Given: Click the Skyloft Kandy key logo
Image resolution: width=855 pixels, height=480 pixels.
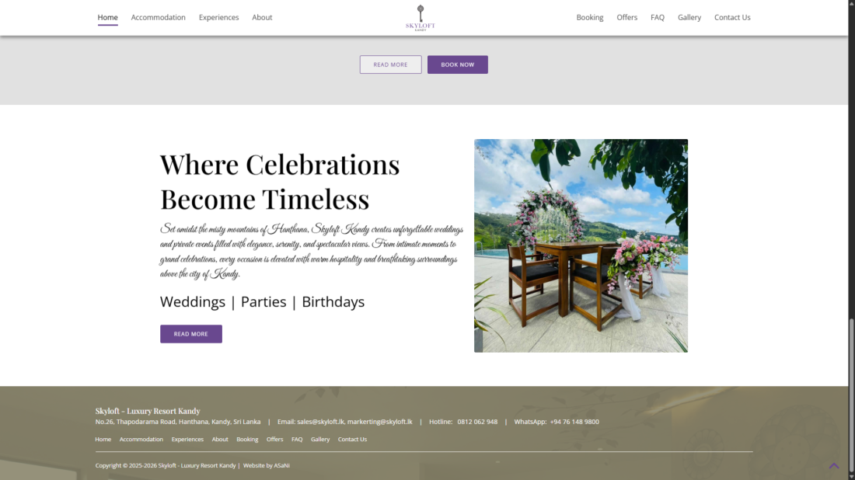Looking at the screenshot, I should click(420, 18).
